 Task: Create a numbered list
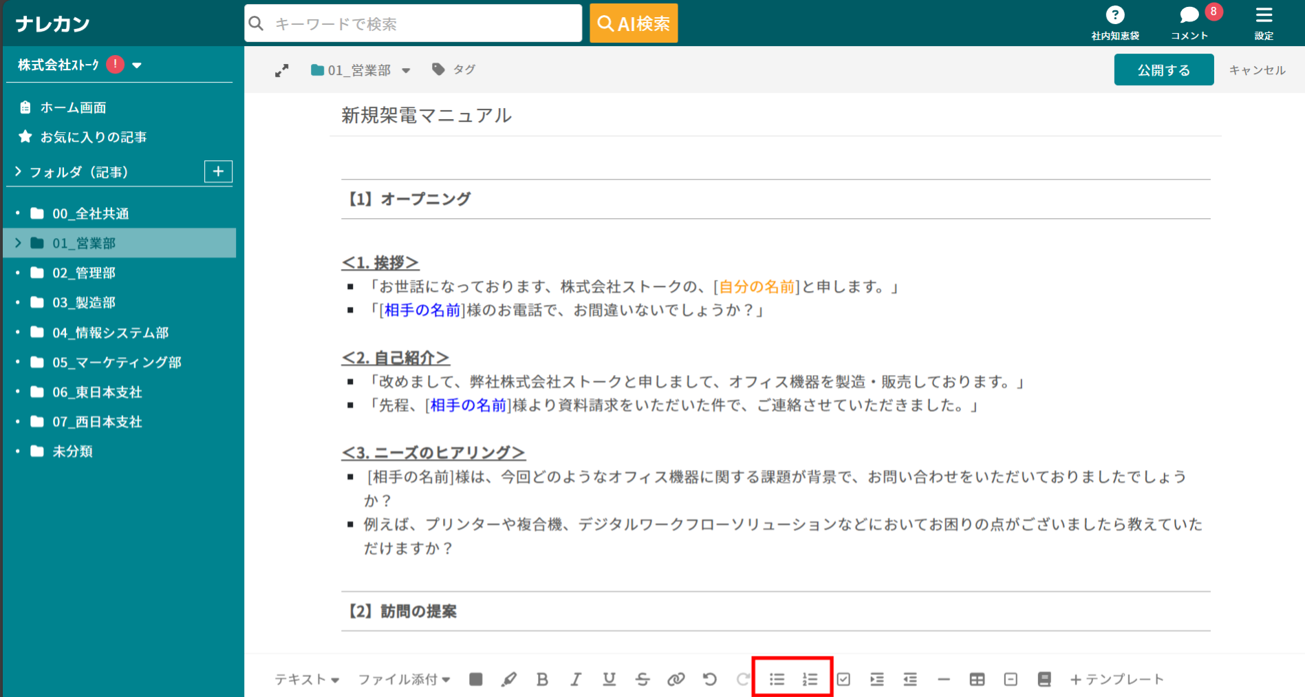(810, 679)
